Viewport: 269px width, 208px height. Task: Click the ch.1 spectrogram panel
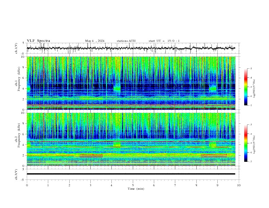pyautogui.click(x=131, y=83)
